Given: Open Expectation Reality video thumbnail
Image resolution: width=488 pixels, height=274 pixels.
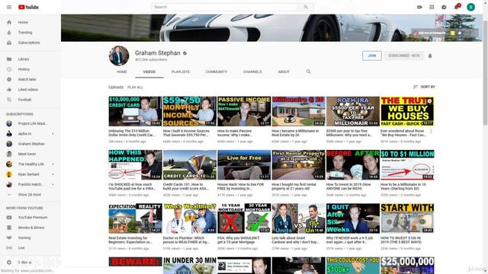Looking at the screenshot, I should (x=136, y=218).
